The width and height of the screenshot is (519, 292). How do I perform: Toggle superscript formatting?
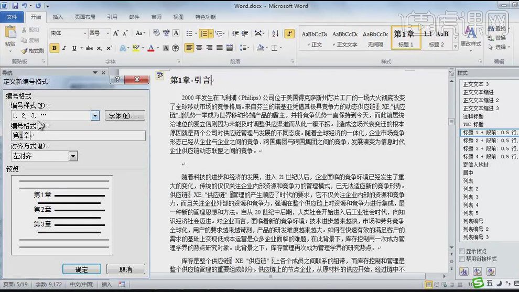coord(109,48)
